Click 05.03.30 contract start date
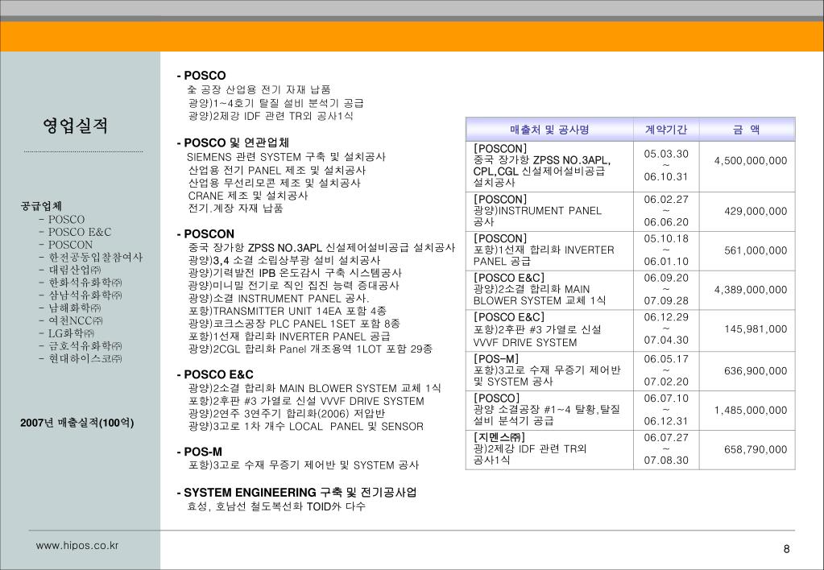The width and height of the screenshot is (824, 570). (666, 154)
